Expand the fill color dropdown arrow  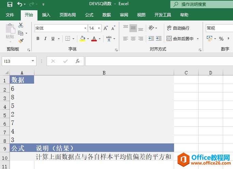point(88,39)
